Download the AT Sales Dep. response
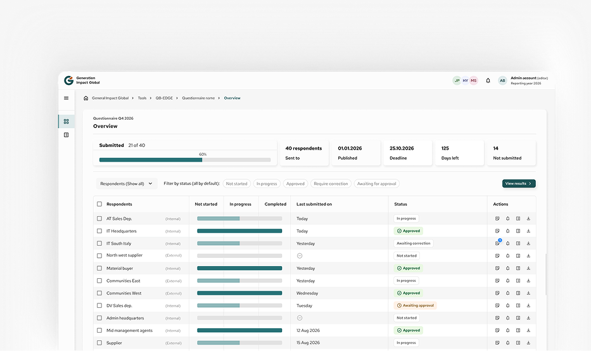The height and width of the screenshot is (351, 591). [528, 219]
